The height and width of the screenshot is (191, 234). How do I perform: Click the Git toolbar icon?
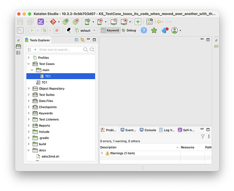click(x=53, y=22)
